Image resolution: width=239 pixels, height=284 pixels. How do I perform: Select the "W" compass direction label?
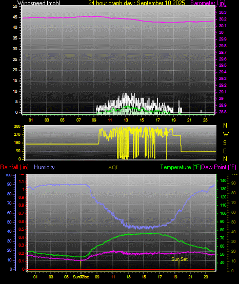tap(226, 134)
